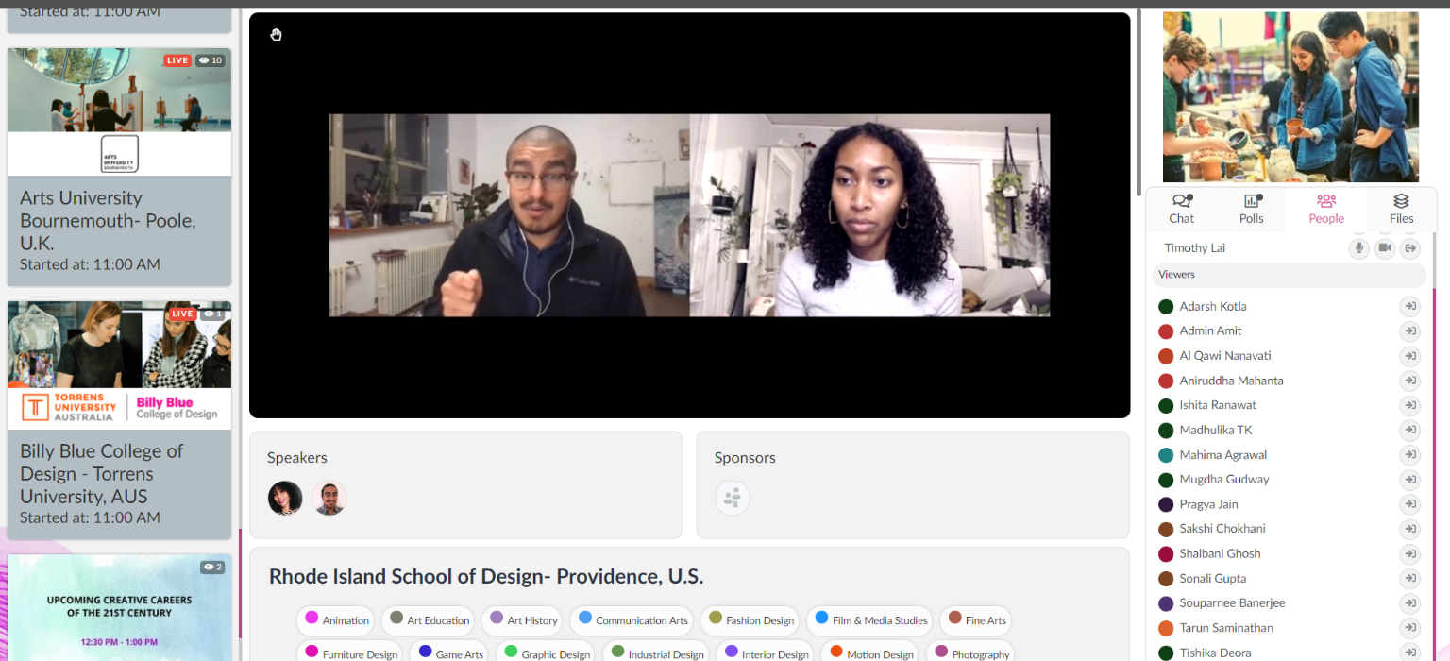
Task: Click the sponsors placeholder icon
Action: 733,498
